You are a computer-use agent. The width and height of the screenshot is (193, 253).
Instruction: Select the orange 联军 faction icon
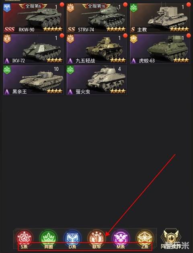(96, 238)
